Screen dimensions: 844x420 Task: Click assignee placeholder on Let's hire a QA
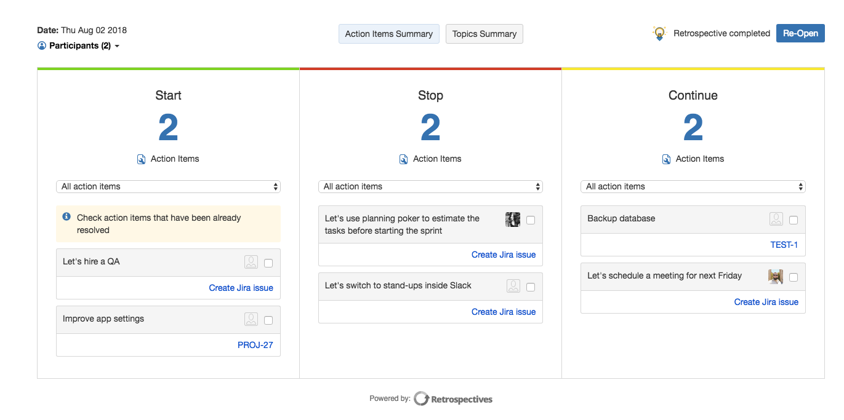251,263
